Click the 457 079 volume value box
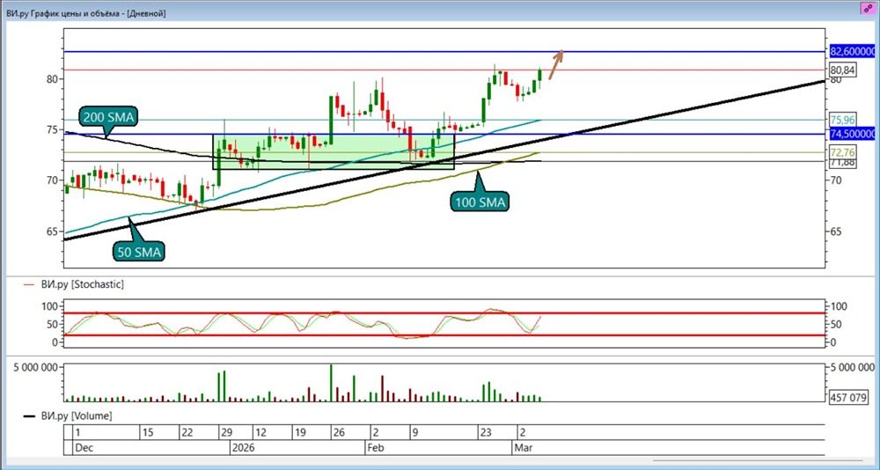880x470 pixels. [850, 397]
